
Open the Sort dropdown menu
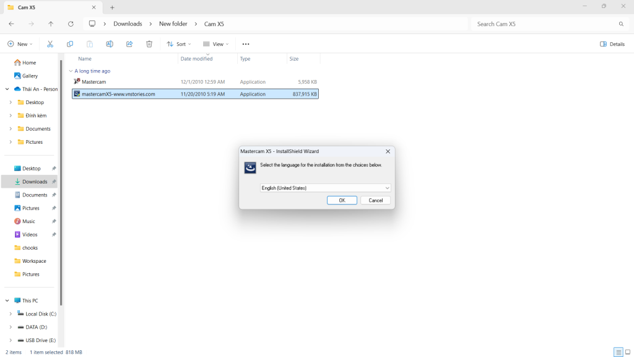(179, 44)
